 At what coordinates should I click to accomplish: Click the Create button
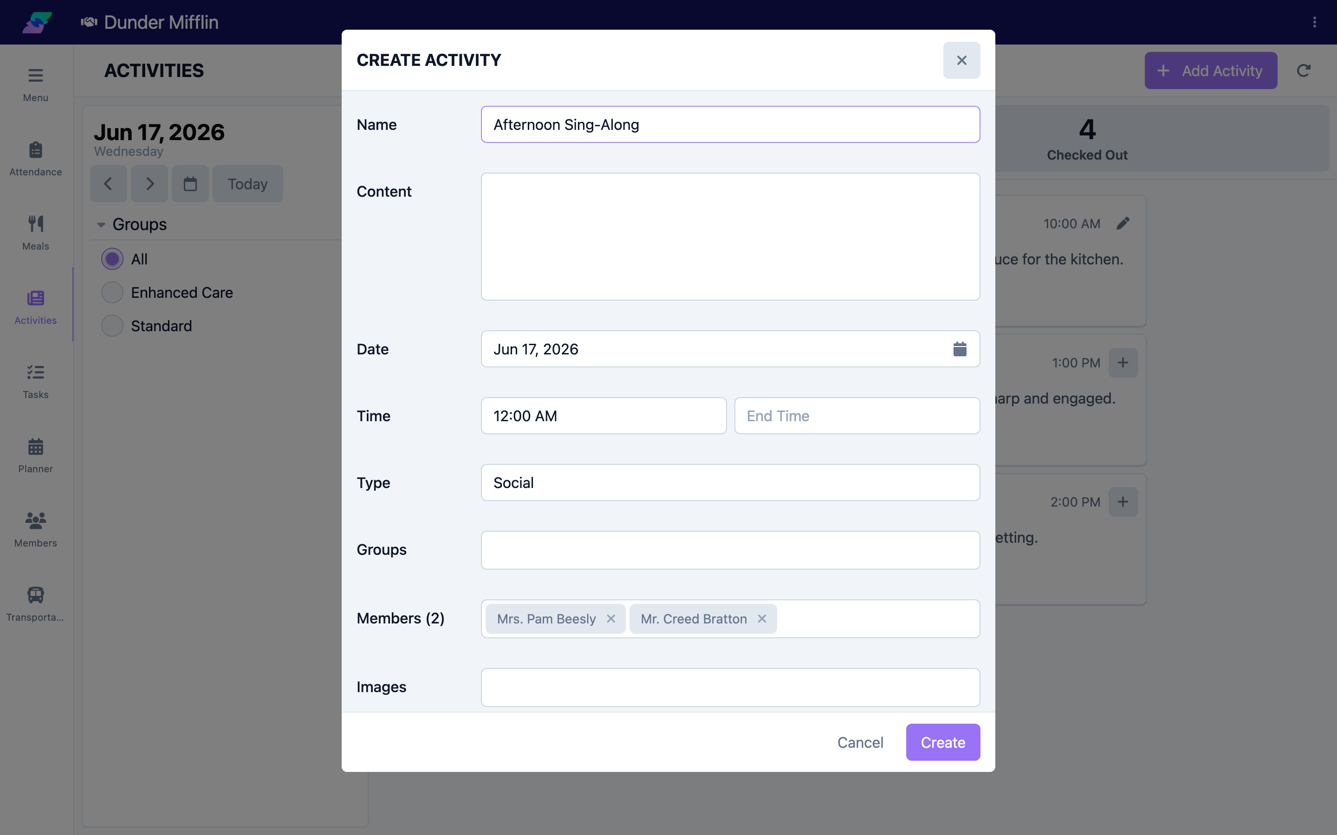click(942, 742)
